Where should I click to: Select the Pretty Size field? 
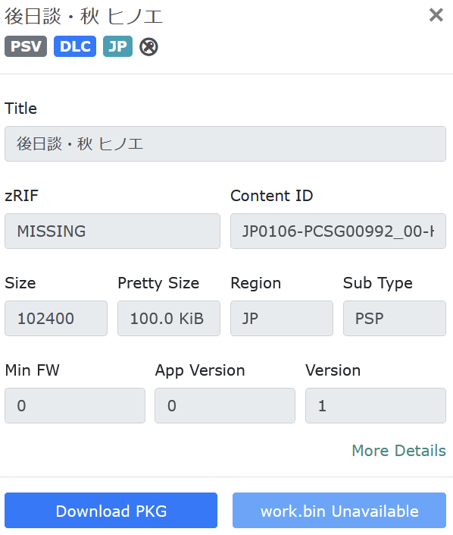(169, 318)
